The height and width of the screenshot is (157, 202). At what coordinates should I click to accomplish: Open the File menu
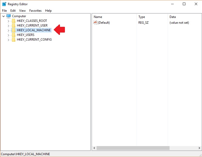[4, 11]
